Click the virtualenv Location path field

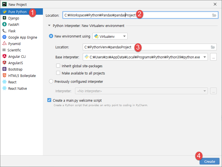150,47
